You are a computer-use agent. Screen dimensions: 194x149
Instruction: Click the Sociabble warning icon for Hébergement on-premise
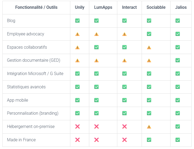pyautogui.click(x=149, y=127)
